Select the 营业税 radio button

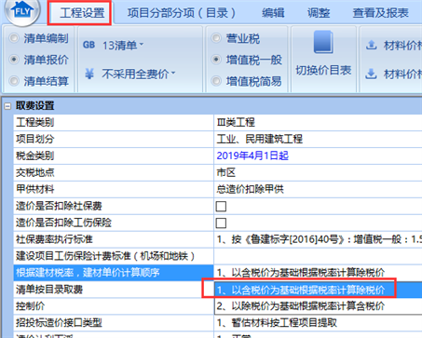pos(216,38)
